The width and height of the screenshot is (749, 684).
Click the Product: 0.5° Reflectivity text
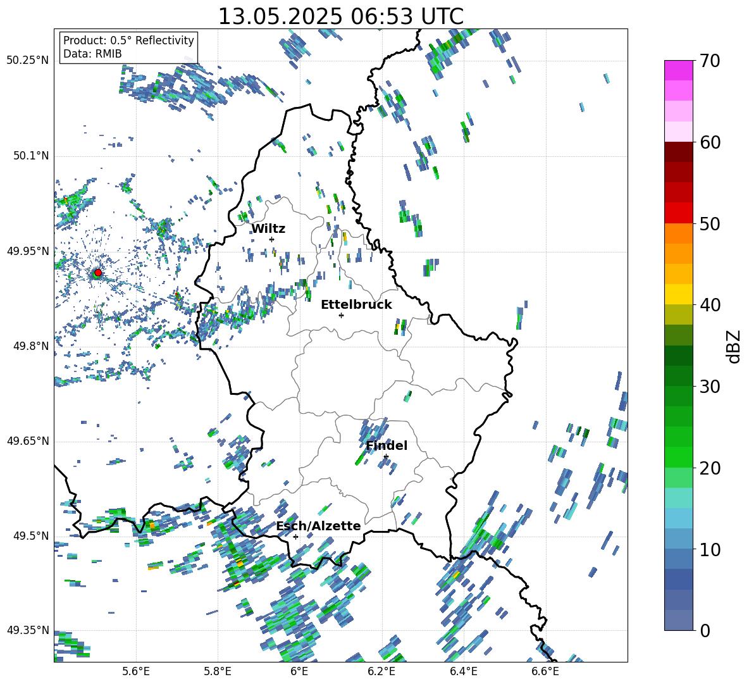[x=128, y=40]
